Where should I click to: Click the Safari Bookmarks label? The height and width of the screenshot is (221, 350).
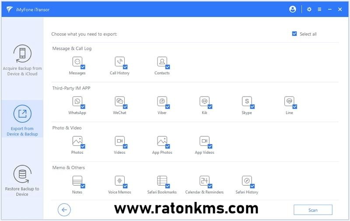pos(162,192)
